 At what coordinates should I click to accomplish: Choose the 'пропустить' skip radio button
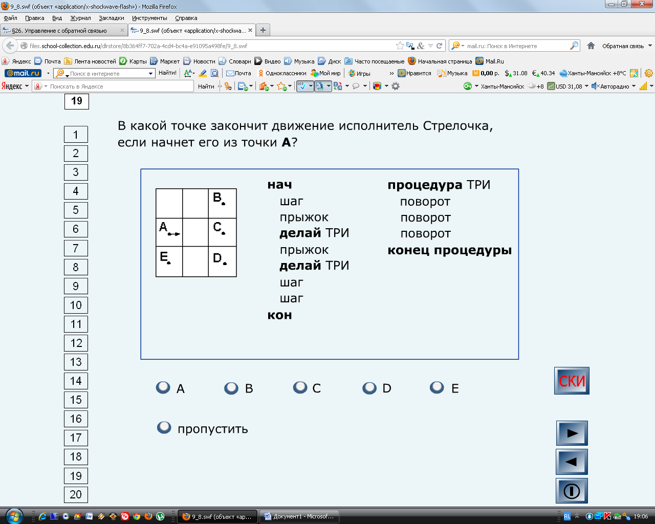tap(164, 427)
